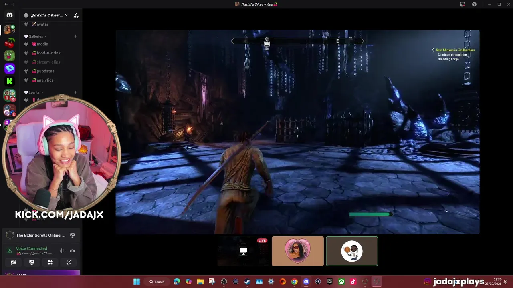Image resolution: width=513 pixels, height=288 pixels.
Task: Collapse the Events category
Action: (34, 92)
